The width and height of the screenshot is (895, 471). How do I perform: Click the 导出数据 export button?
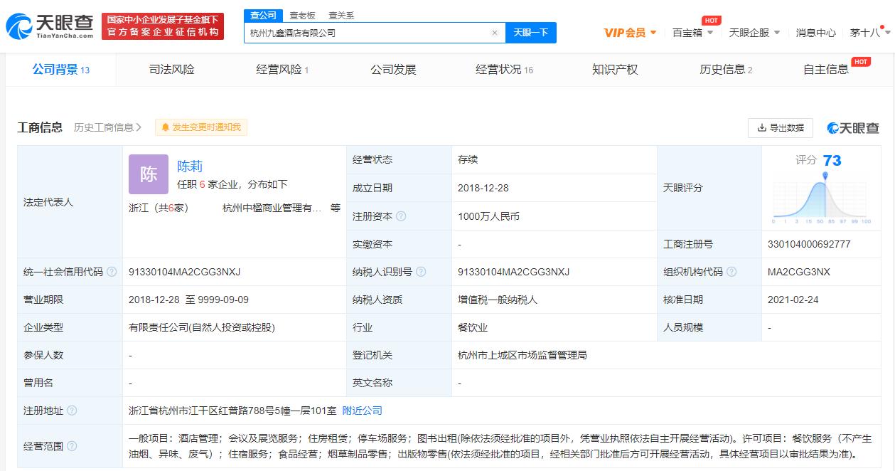(x=781, y=127)
